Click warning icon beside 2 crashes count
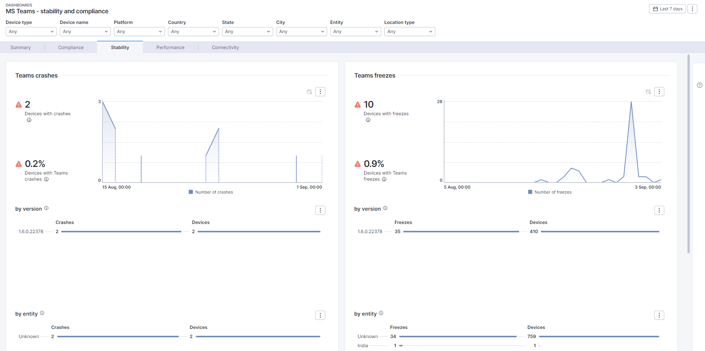 [19, 105]
